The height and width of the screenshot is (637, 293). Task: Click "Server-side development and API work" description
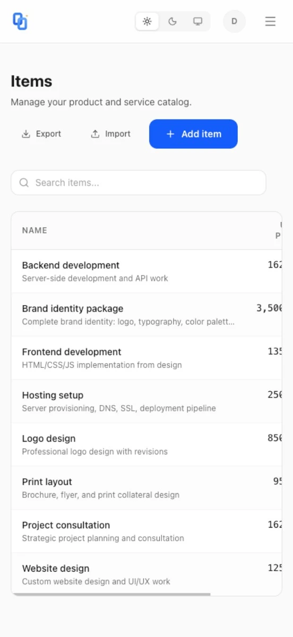point(95,278)
